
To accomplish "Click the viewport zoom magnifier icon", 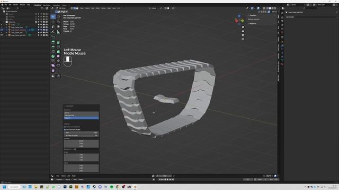I will [x=243, y=27].
